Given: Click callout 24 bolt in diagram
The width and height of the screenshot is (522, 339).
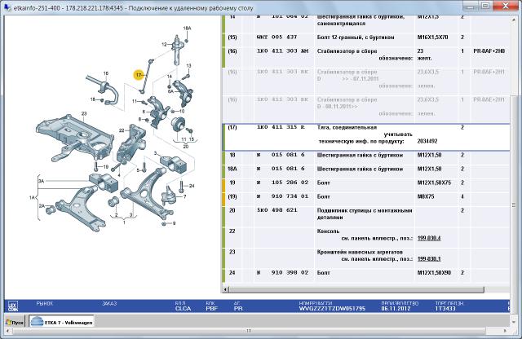Looking at the screenshot, I should [192, 186].
